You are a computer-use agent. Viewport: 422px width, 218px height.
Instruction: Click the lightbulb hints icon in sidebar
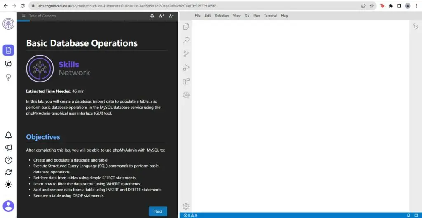coord(8,77)
